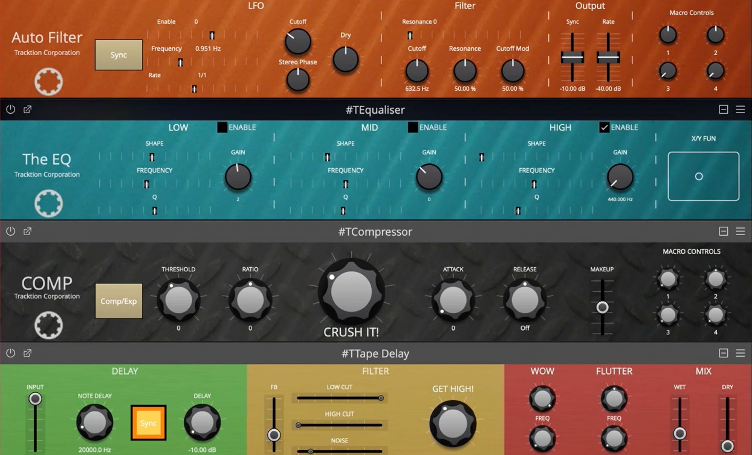
Task: Click the LFO Enable slider handle
Action: click(212, 36)
